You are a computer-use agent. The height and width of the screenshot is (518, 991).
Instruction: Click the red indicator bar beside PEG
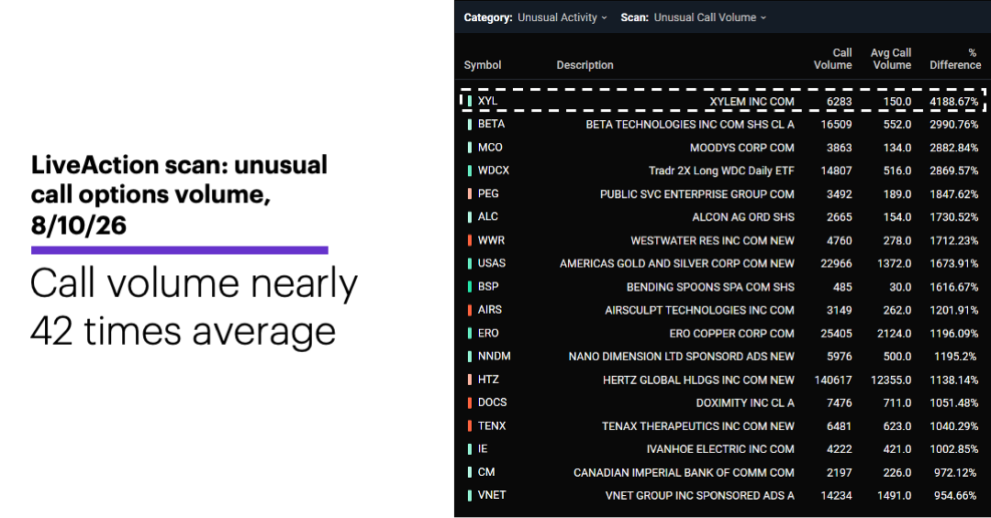point(470,194)
